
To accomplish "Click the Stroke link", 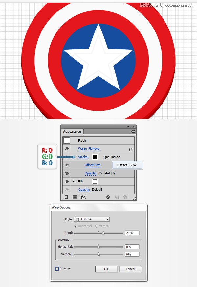I will [83, 157].
